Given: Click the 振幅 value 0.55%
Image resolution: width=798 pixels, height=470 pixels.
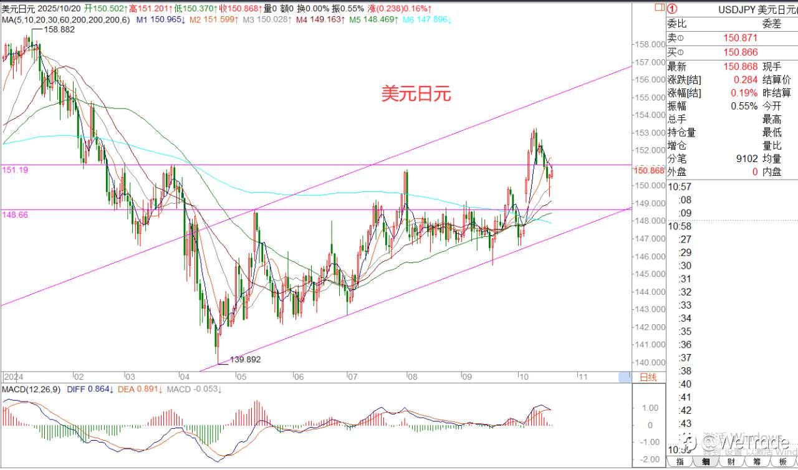Looking at the screenshot, I should (x=744, y=106).
